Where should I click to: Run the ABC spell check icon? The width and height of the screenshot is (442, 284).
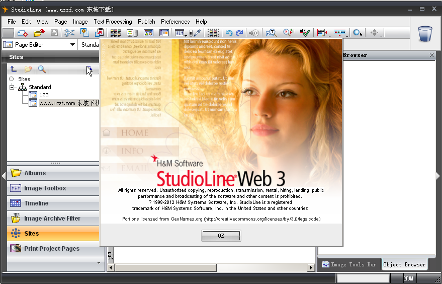pos(305,33)
